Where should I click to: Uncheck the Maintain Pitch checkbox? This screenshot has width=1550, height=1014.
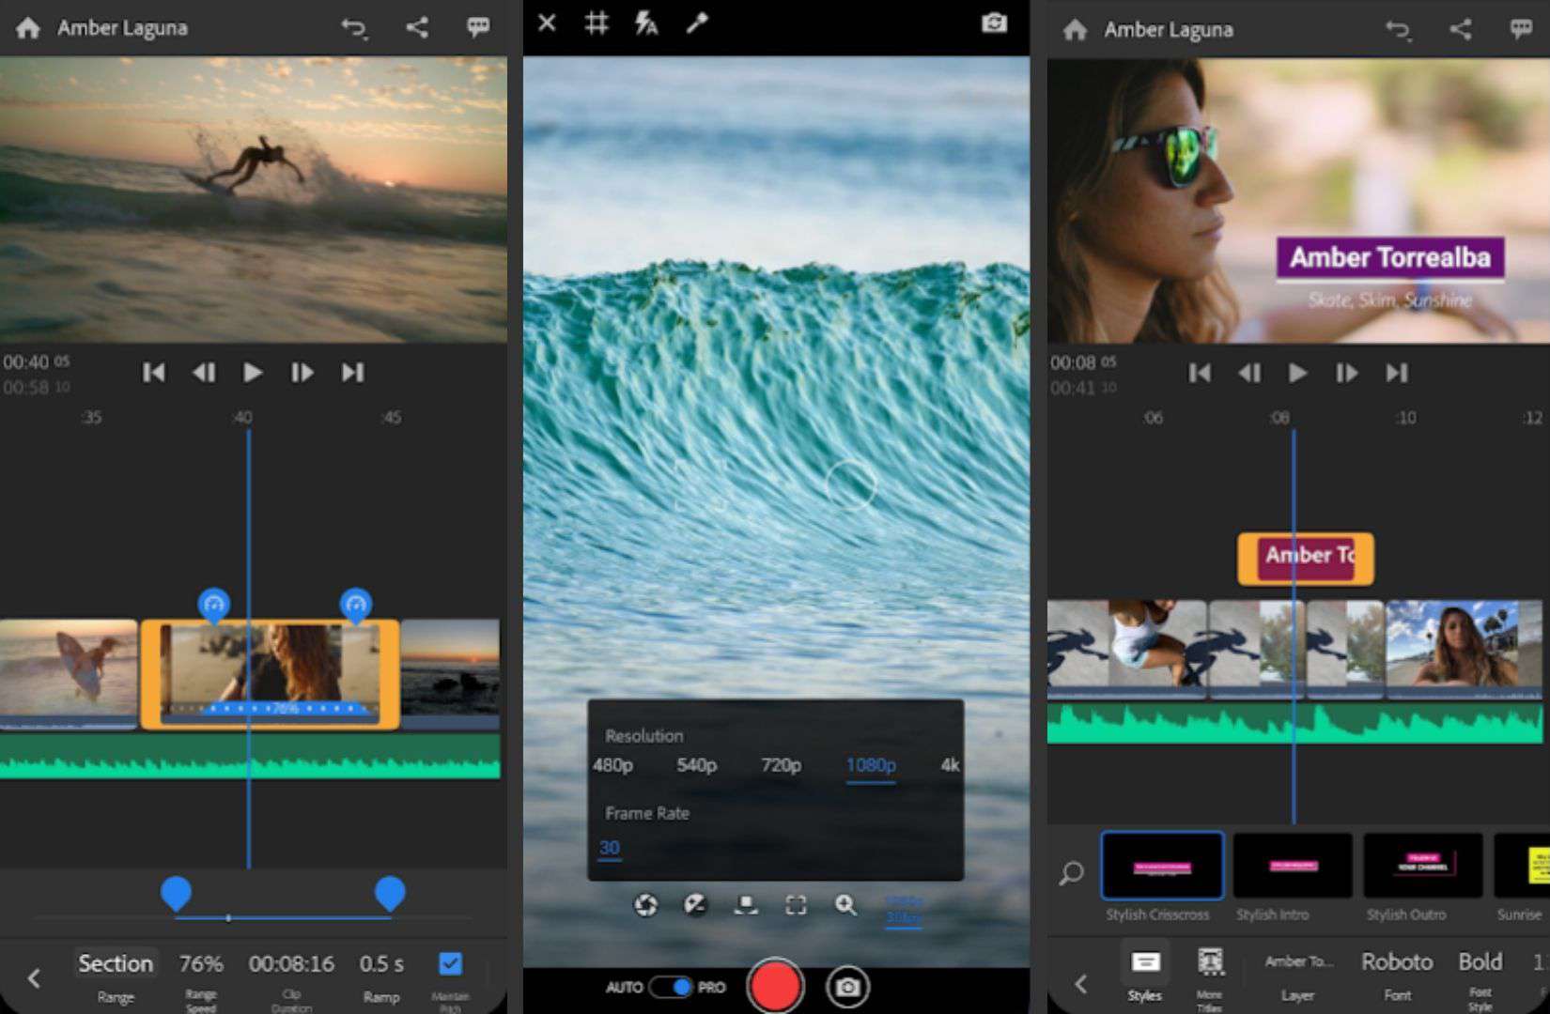click(449, 962)
